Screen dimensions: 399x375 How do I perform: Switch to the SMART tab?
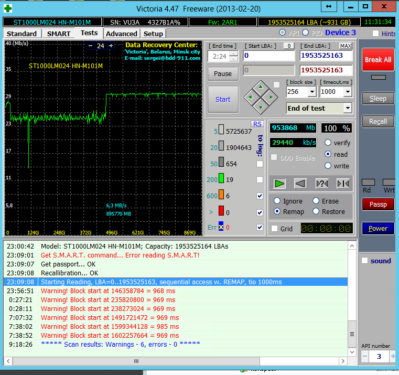(x=59, y=34)
